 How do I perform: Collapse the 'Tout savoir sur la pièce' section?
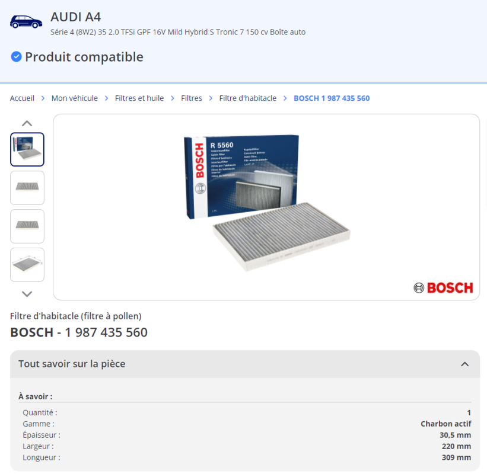click(464, 364)
